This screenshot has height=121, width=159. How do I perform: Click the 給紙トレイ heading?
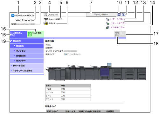(51, 106)
